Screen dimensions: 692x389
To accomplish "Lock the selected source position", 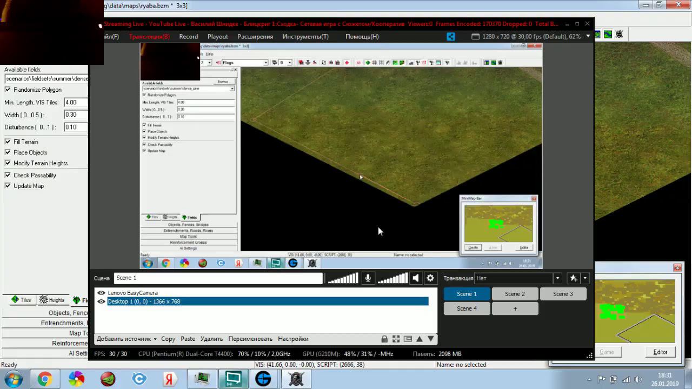I will [x=384, y=339].
